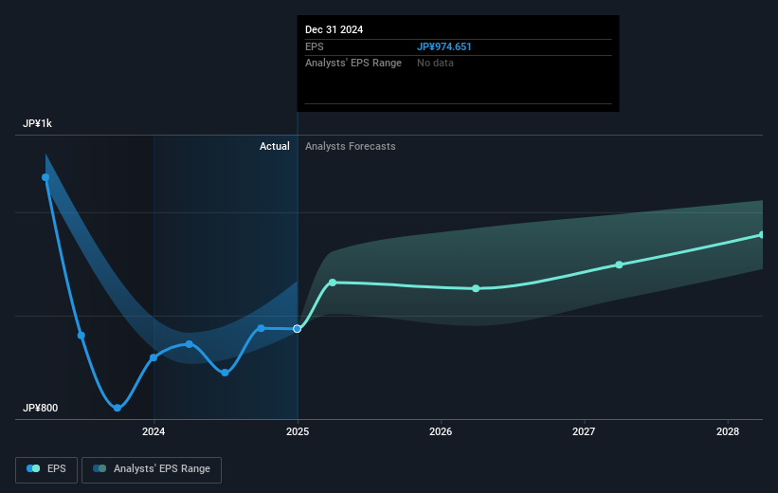Viewport: 778px width, 493px height.
Task: Click the second EPS point on the steep decline
Action: click(x=81, y=336)
